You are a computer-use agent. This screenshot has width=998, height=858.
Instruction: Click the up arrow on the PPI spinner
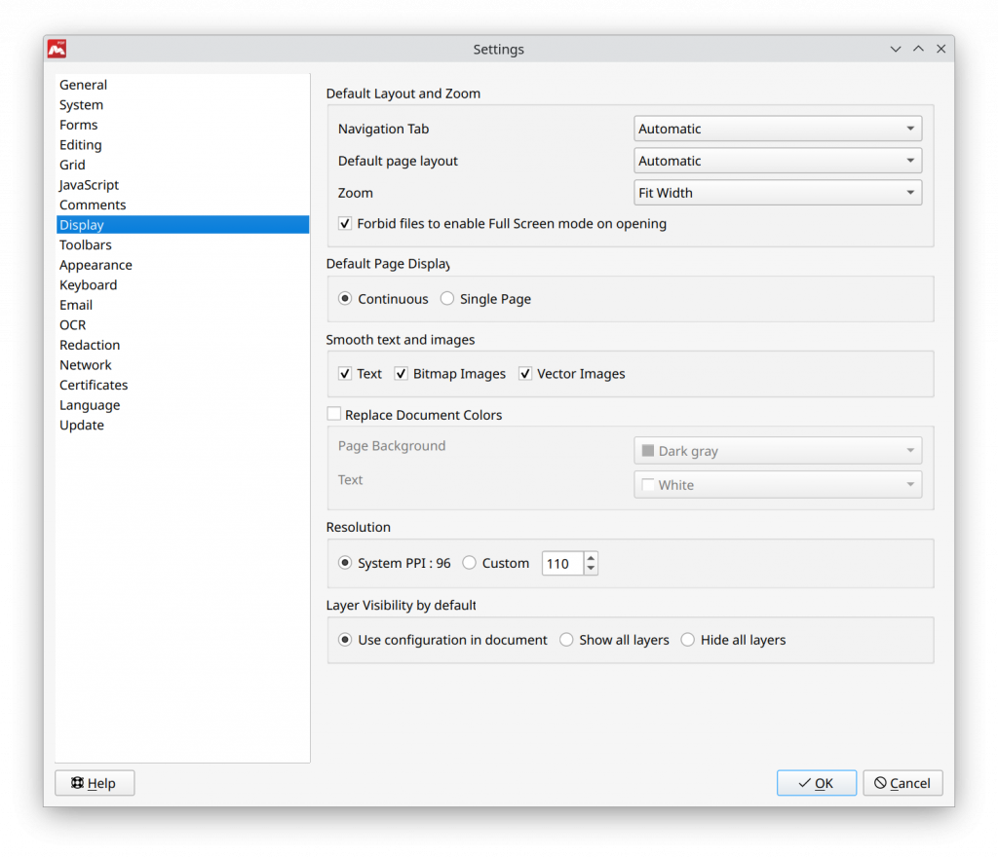coord(591,557)
